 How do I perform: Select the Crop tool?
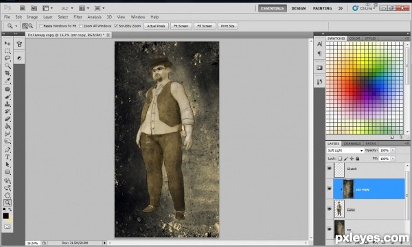[x=8, y=73]
